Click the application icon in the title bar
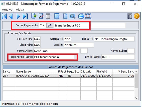Screen dimensions: 142x107 [3, 4]
